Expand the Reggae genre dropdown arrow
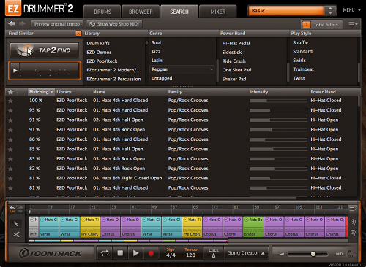Viewport: 366px width, 267px height. click(x=212, y=69)
